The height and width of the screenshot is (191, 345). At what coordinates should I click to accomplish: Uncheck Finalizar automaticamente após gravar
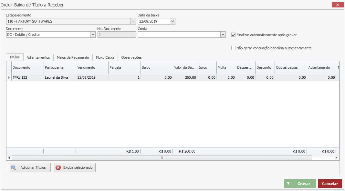coord(234,35)
